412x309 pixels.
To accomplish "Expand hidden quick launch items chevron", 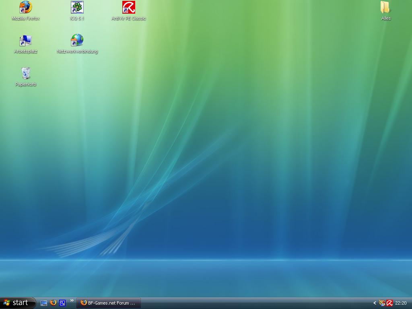I will click(x=72, y=301).
